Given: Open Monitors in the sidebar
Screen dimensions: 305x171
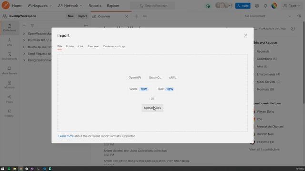Looking at the screenshot, I should click(x=10, y=85).
